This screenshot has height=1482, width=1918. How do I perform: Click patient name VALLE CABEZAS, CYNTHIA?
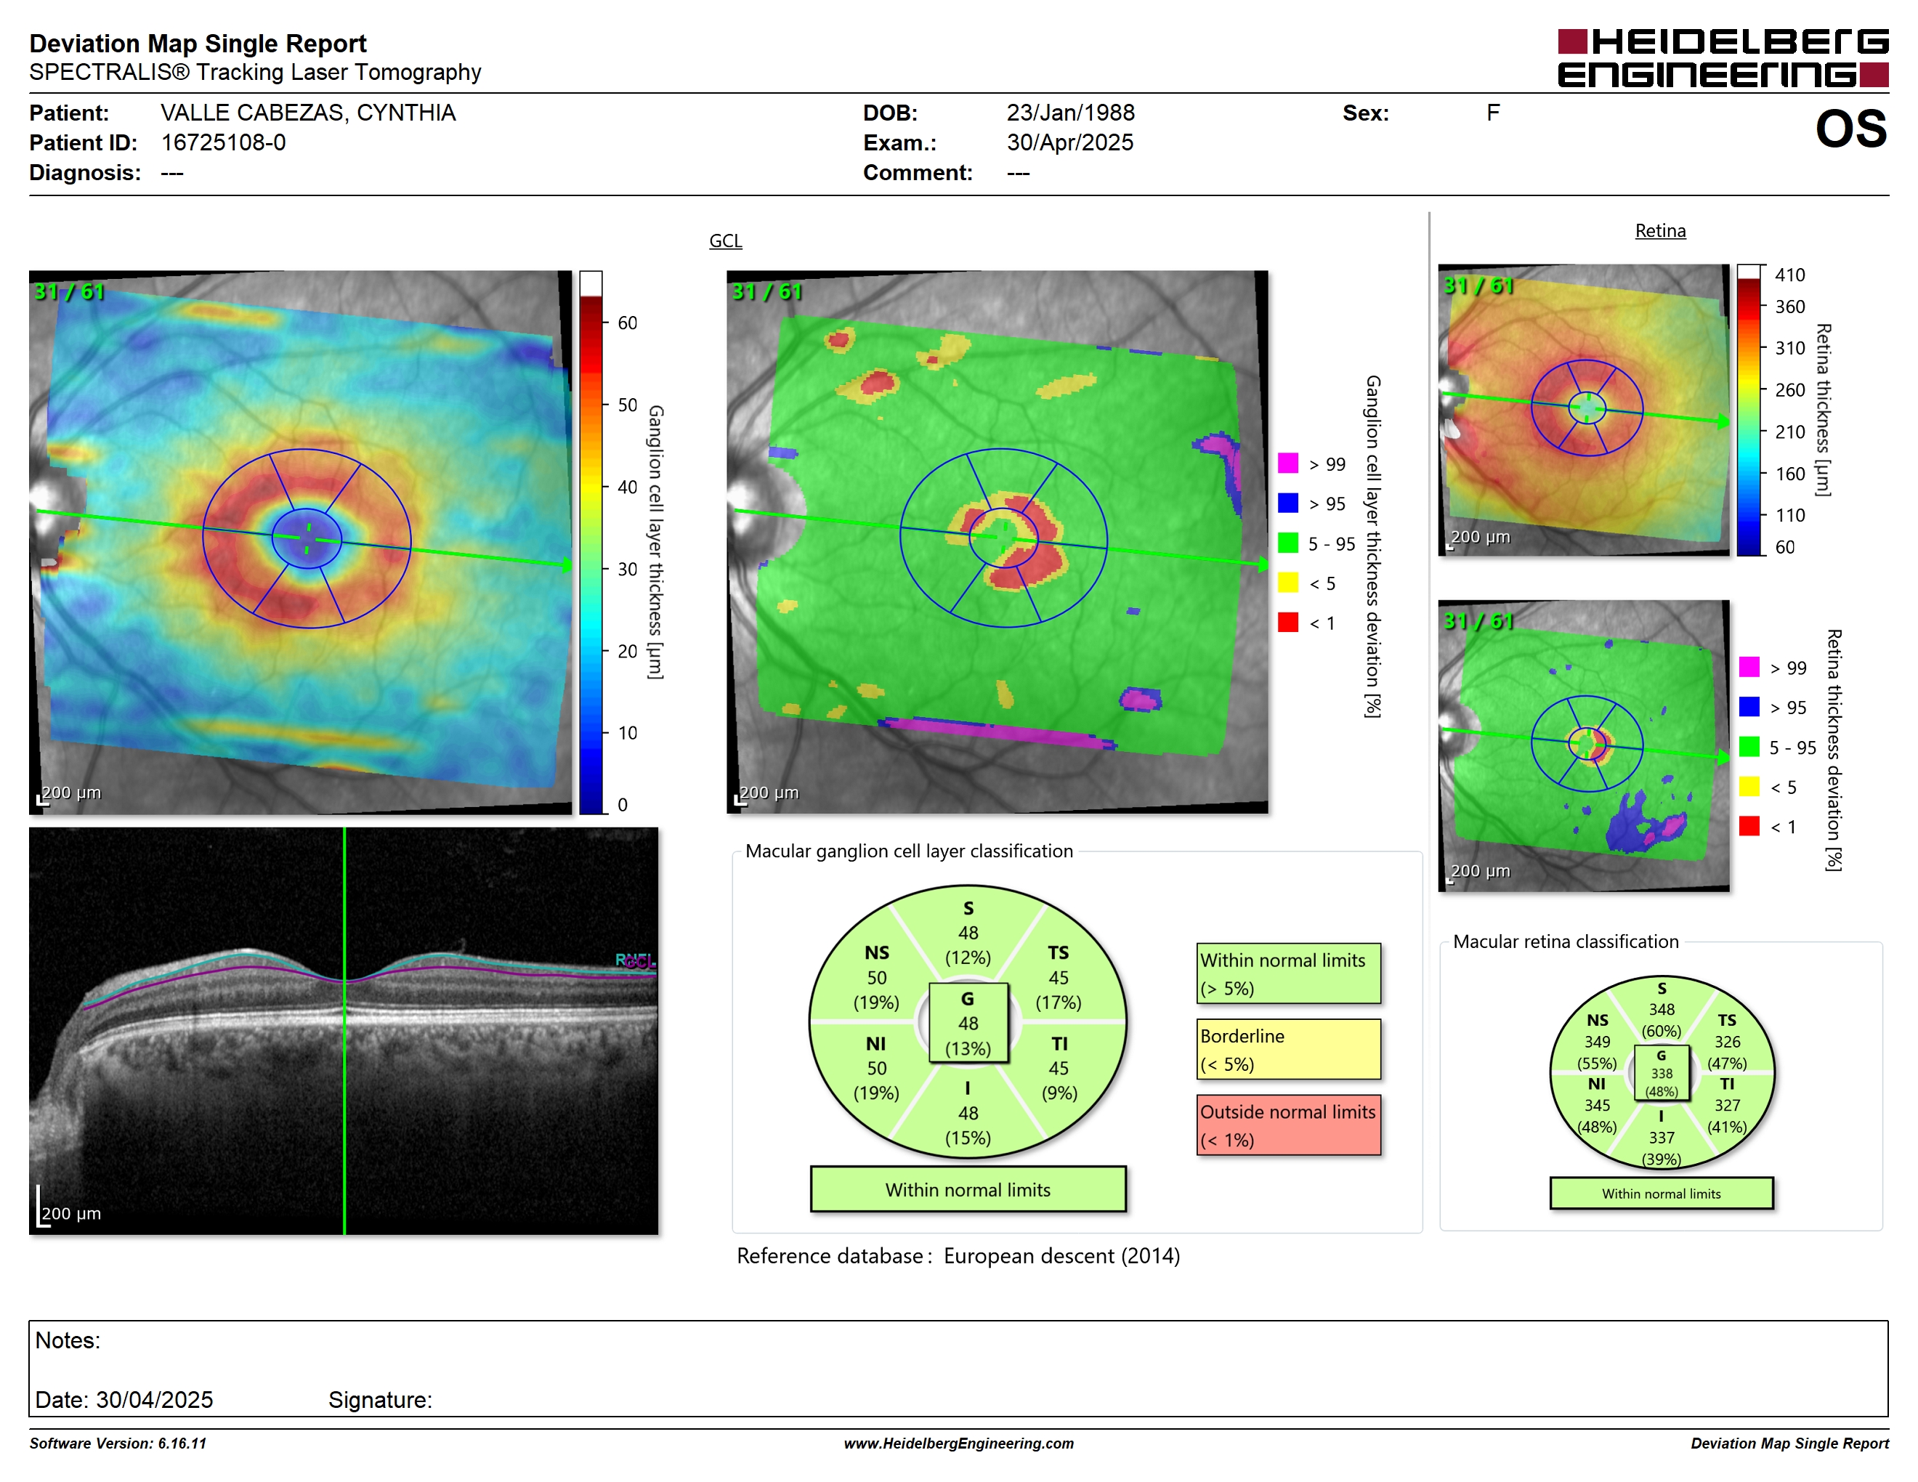point(308,113)
